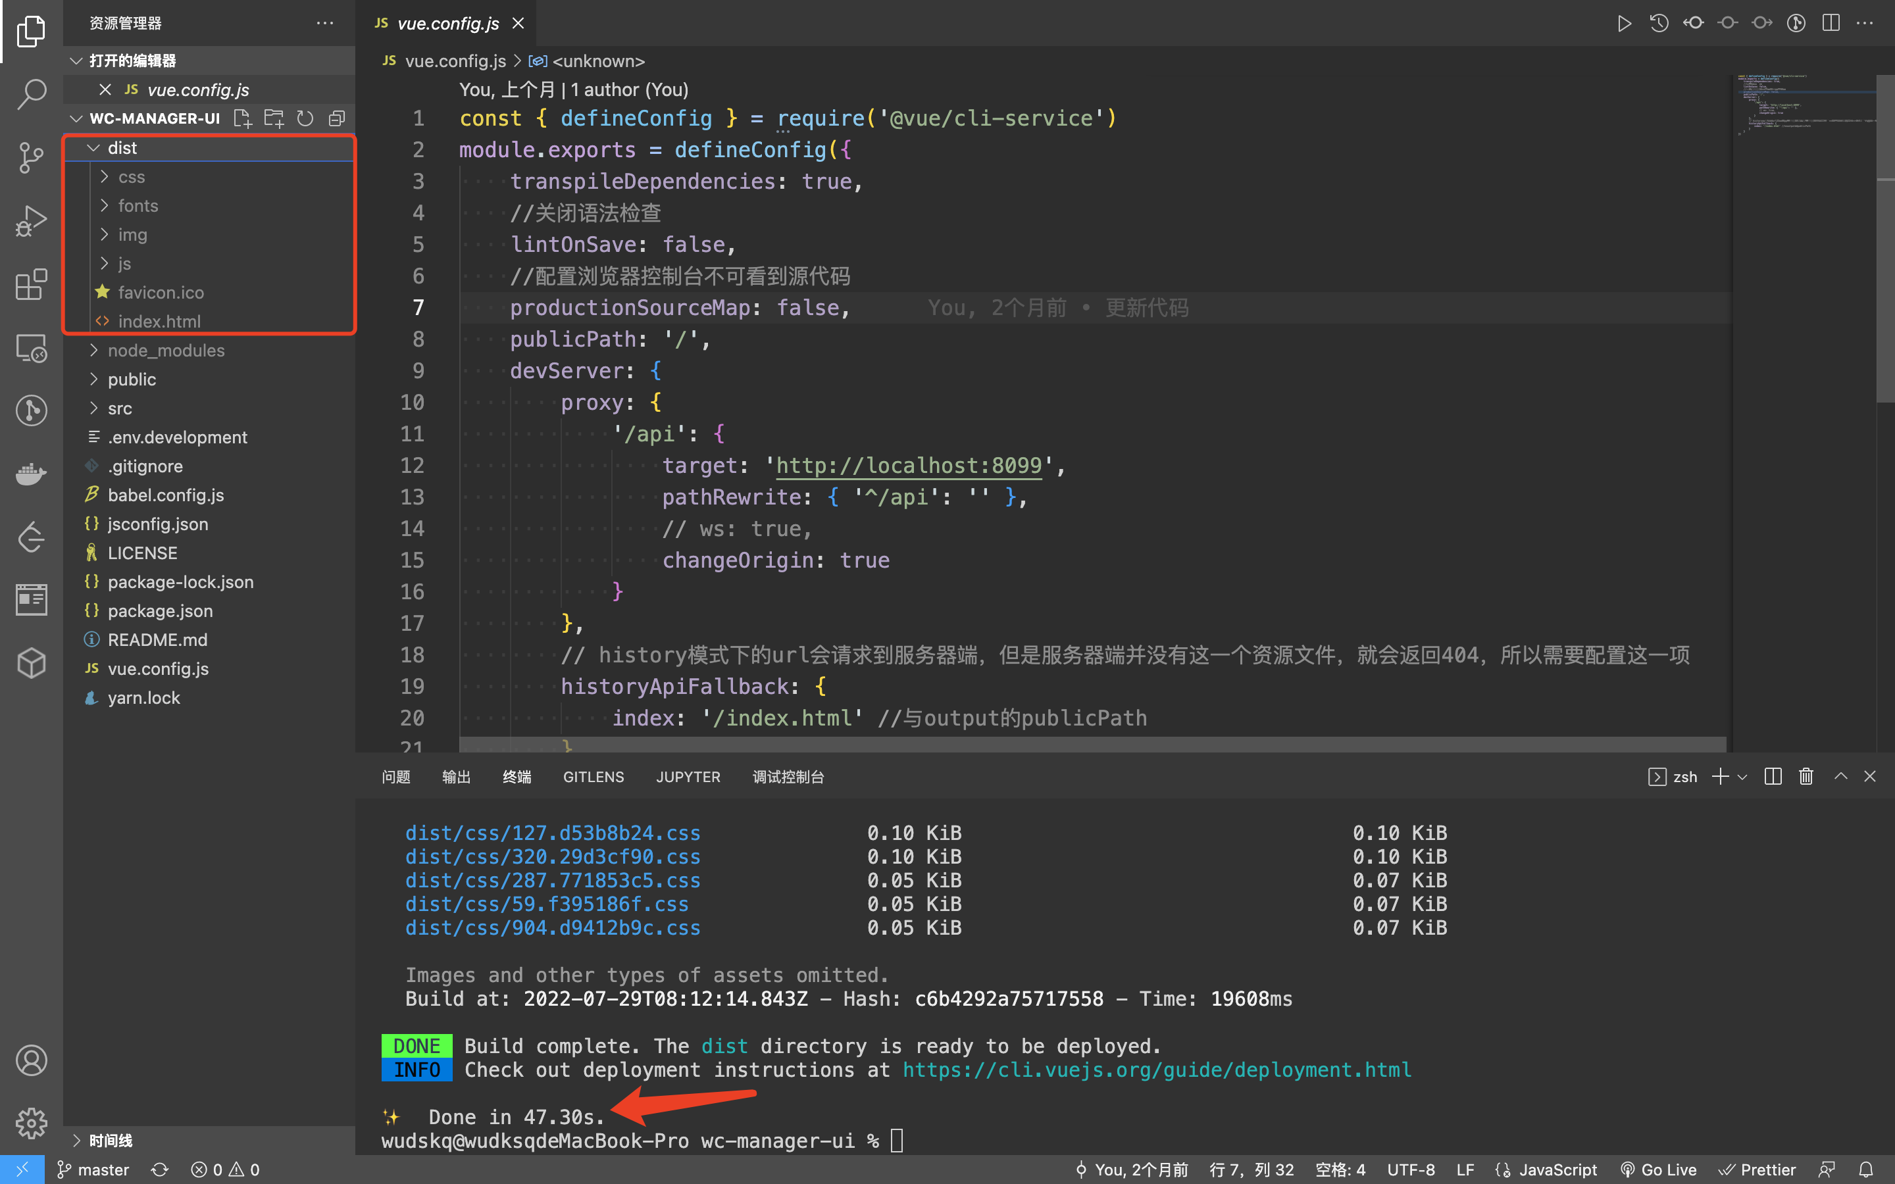
Task: Expand the node_modules folder
Action: click(209, 351)
